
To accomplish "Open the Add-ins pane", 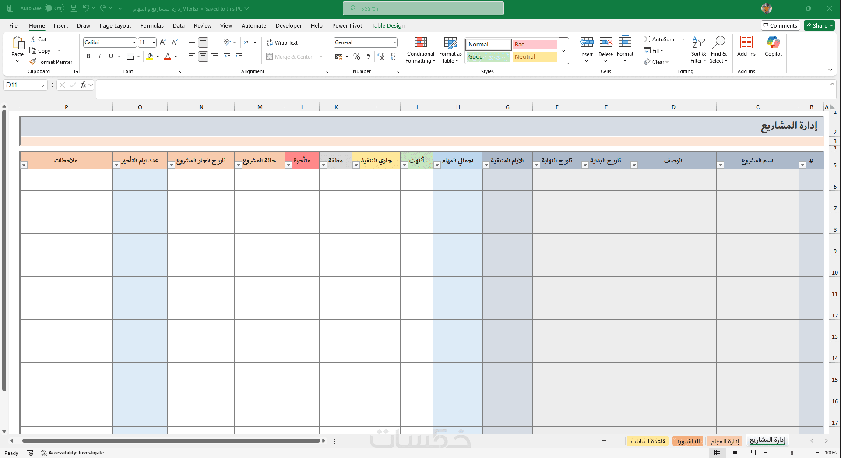I will (746, 46).
